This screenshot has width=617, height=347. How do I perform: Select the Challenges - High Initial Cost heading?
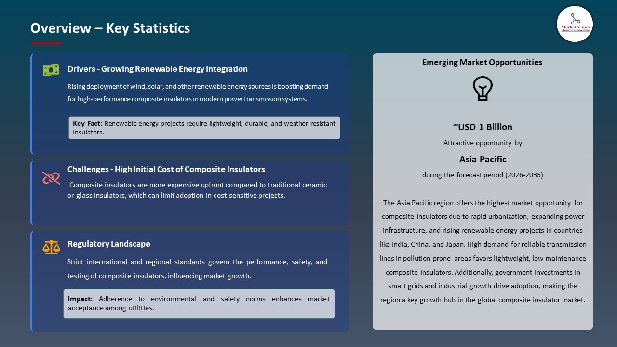(166, 169)
